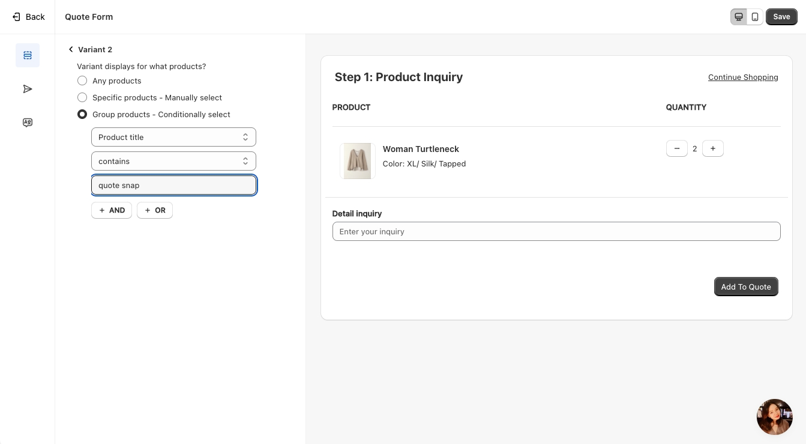Screen dimensions: 806x444
Task: Select the Any products radio option
Action: tap(82, 81)
